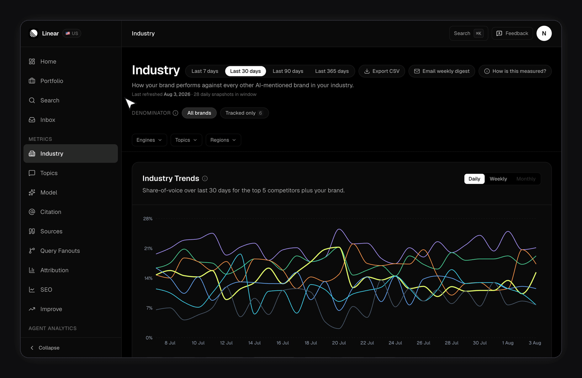Click the Improve trending arrow icon

(x=32, y=309)
